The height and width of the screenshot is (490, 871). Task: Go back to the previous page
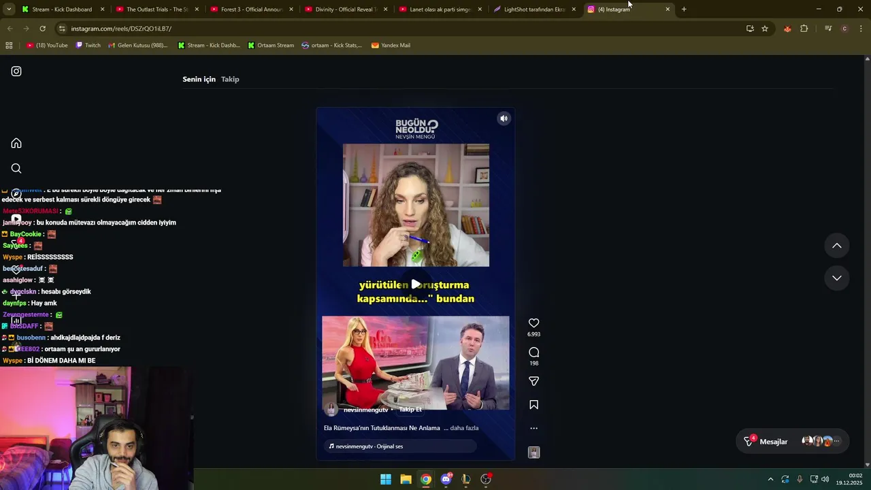pos(10,29)
